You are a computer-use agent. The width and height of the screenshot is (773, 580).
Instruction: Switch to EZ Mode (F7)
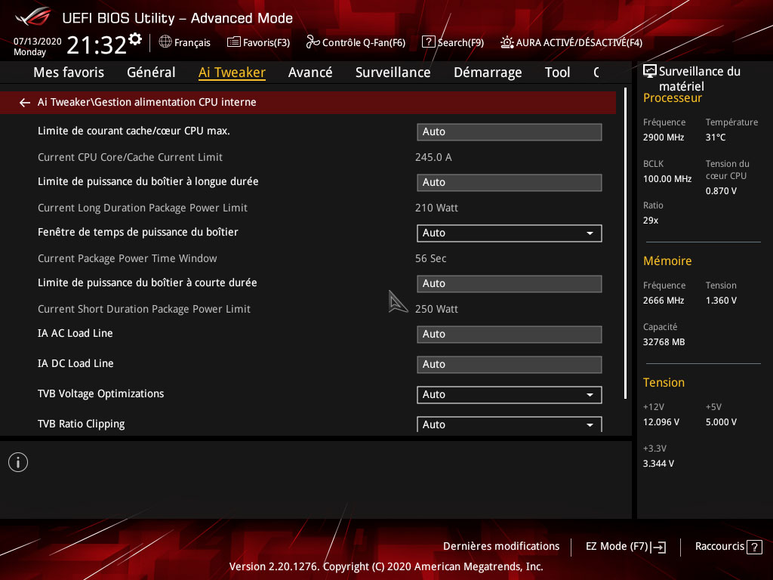point(625,546)
